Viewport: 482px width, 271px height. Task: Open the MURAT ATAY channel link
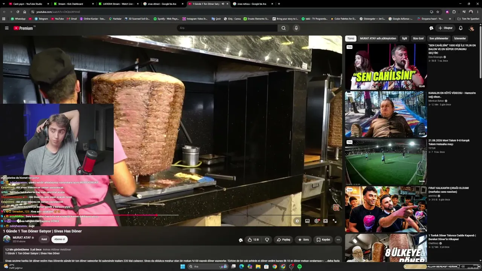22,238
